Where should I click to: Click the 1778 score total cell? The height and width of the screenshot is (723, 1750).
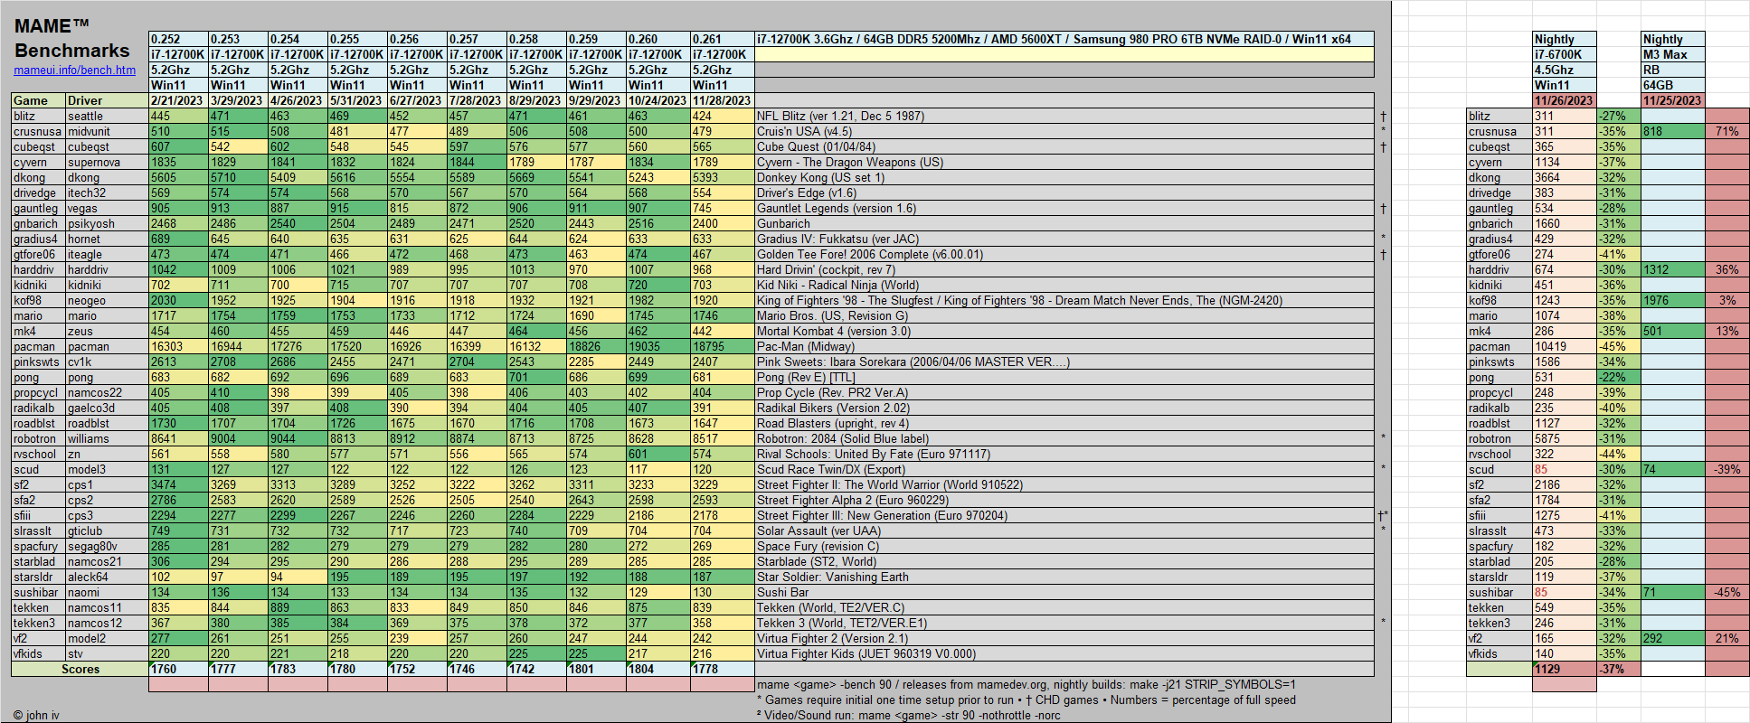pyautogui.click(x=723, y=669)
